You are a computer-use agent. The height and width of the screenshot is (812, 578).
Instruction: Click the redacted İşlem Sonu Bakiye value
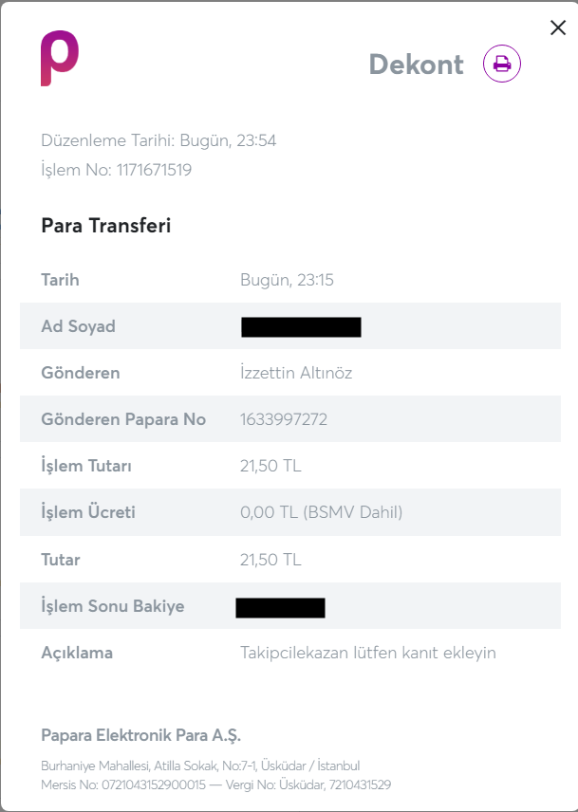280,608
